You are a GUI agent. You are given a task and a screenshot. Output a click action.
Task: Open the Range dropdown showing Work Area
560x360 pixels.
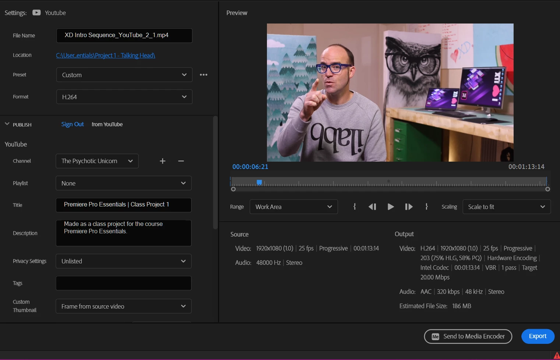(293, 207)
